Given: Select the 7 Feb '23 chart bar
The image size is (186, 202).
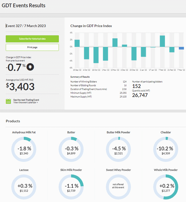Looking at the screenshot, I should [162, 41].
